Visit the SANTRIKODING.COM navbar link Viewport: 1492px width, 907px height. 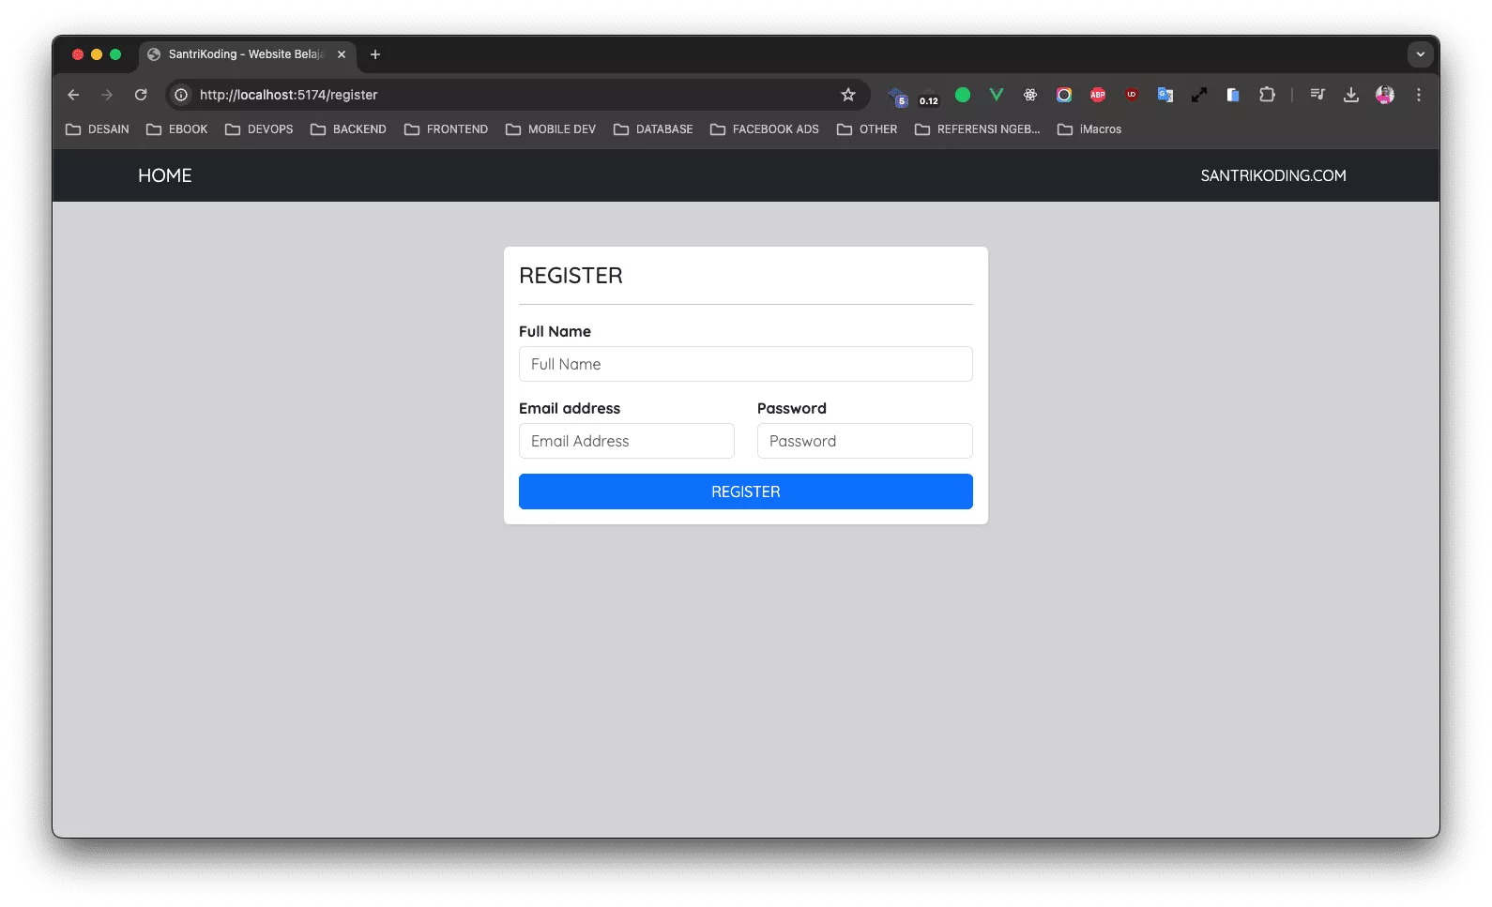pyautogui.click(x=1273, y=175)
